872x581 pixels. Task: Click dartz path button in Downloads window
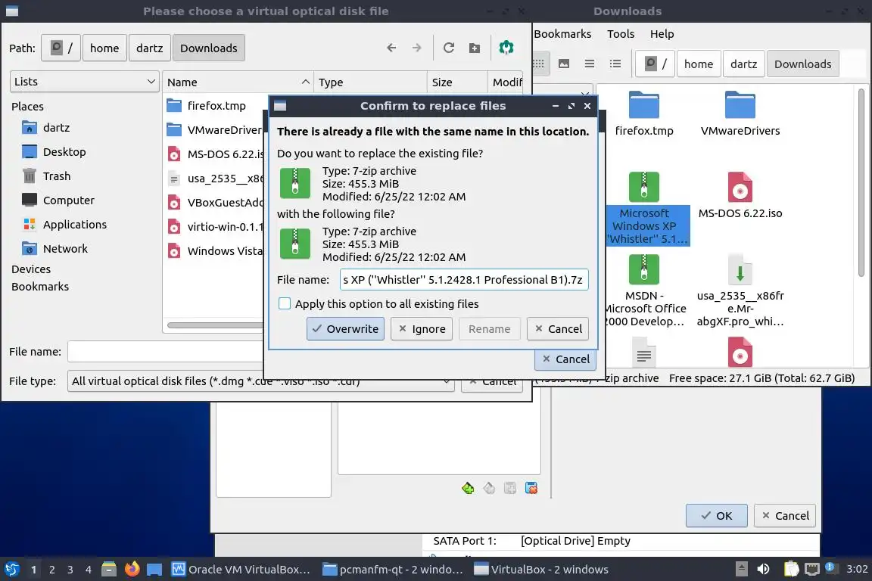pyautogui.click(x=743, y=64)
